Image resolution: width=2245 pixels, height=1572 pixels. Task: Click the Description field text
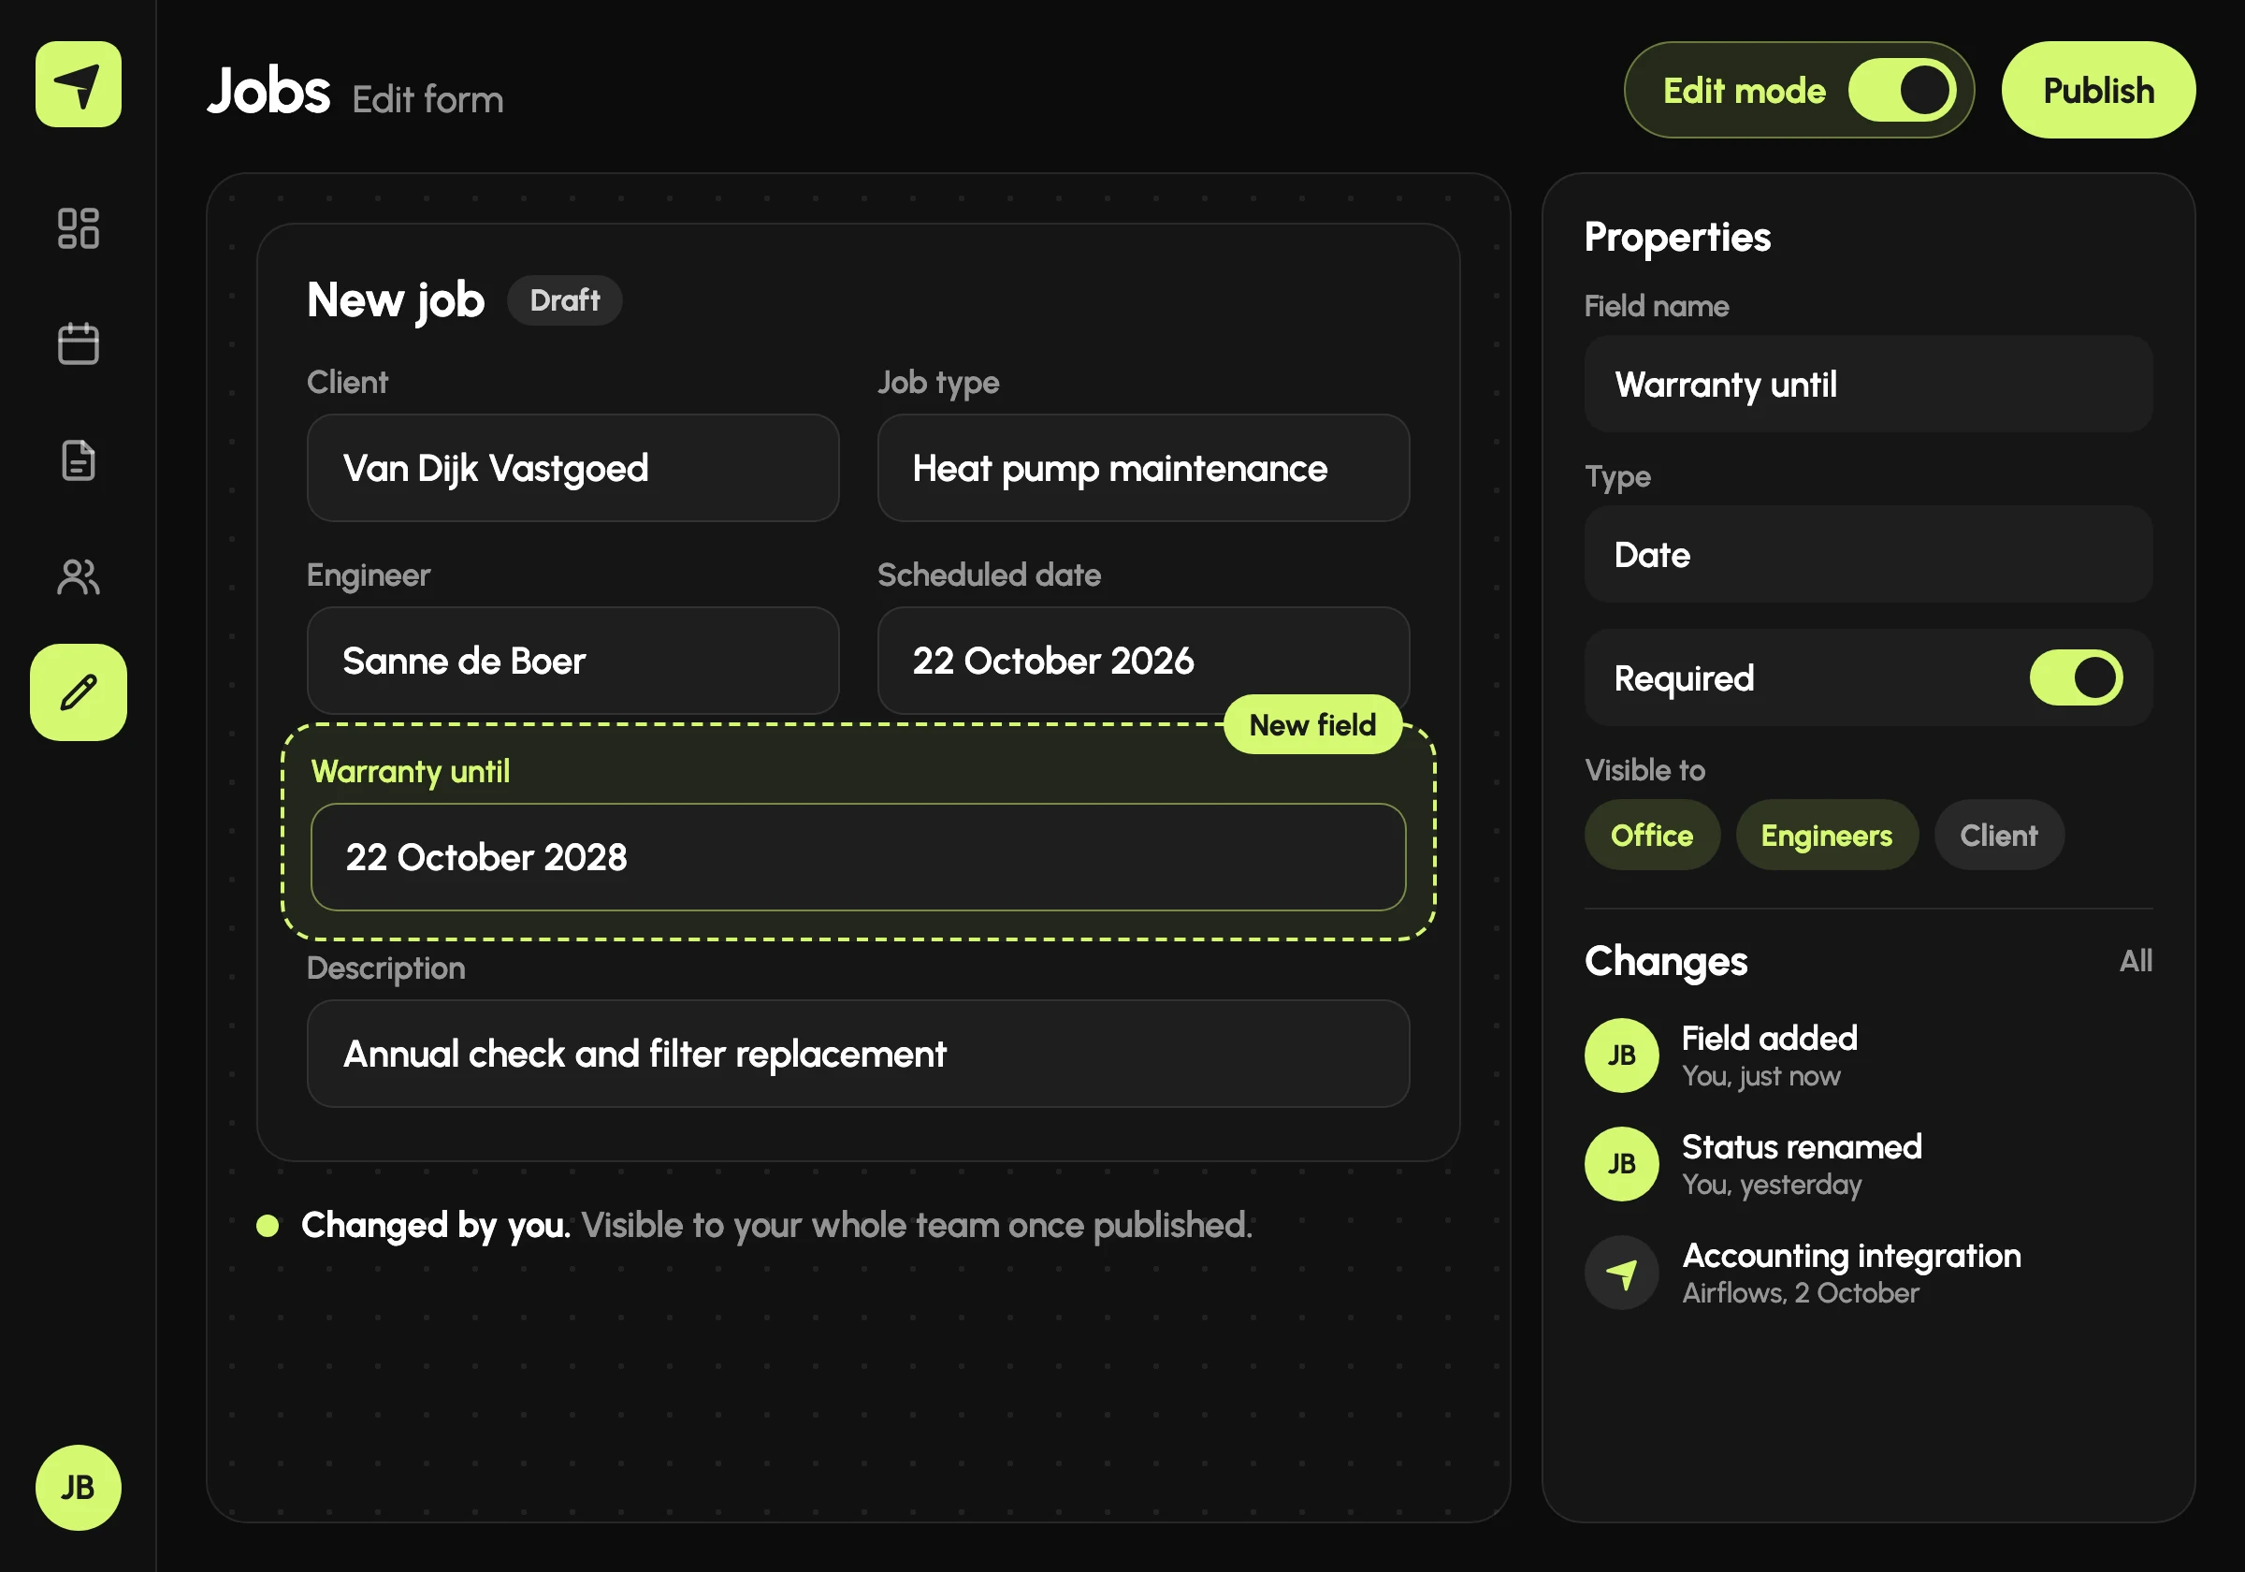coord(859,1054)
